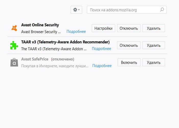
Task: Select the Avast SafePrice (отключено) title
Action: point(48,59)
